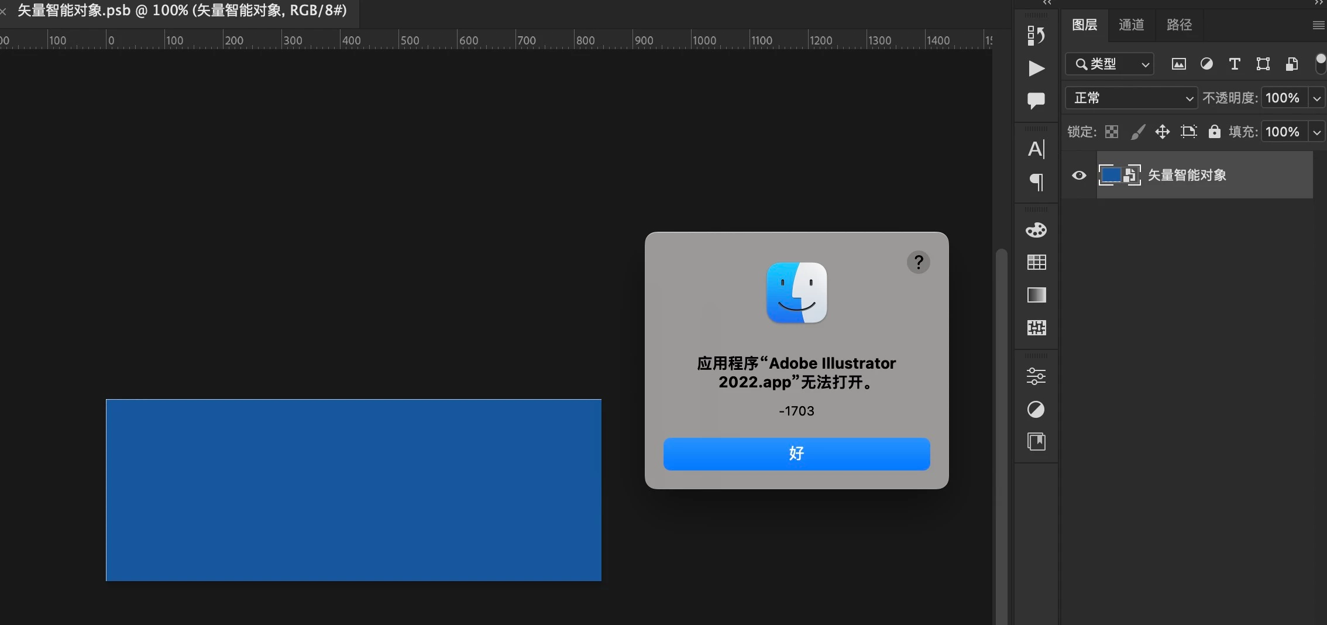Click the 不透明度 opacity value field
This screenshot has width=1327, height=625.
1284,98
